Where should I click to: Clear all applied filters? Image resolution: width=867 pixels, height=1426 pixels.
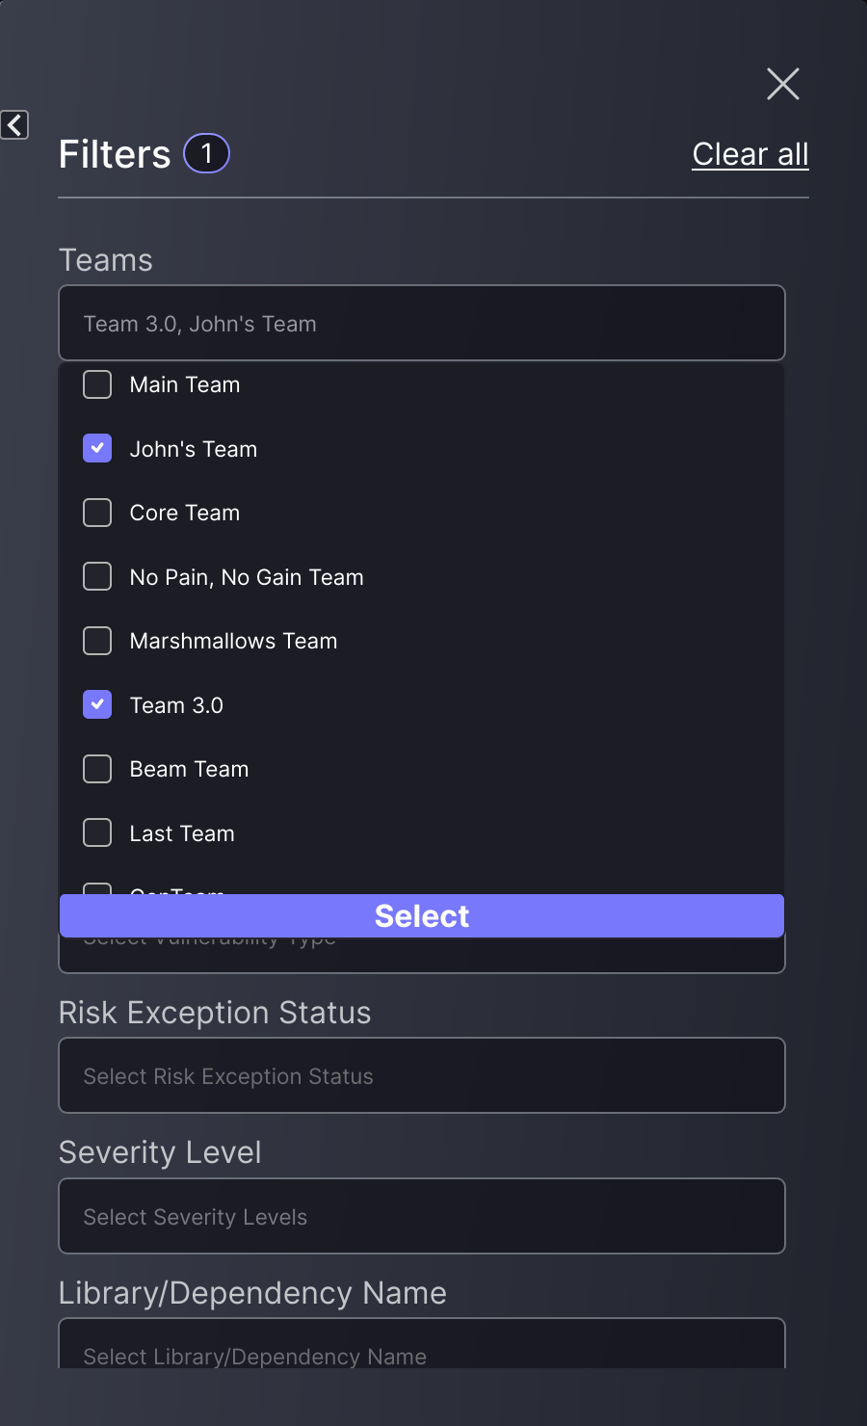[x=749, y=154]
